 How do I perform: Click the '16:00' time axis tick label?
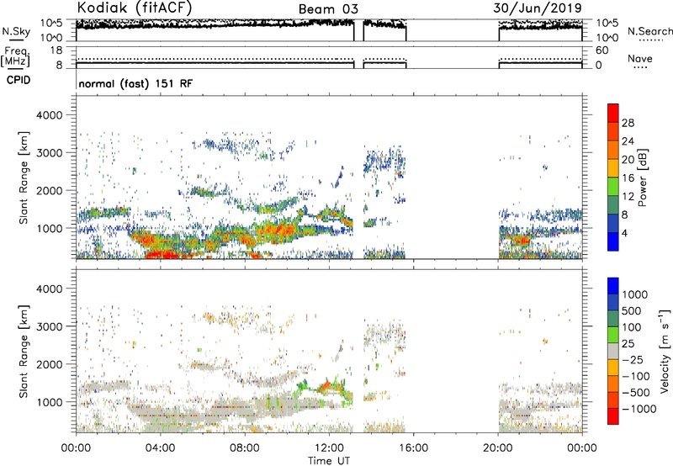[413, 448]
